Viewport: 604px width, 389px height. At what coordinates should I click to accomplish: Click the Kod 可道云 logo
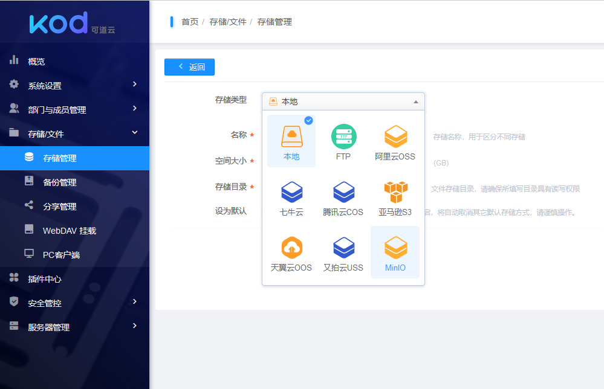(73, 23)
